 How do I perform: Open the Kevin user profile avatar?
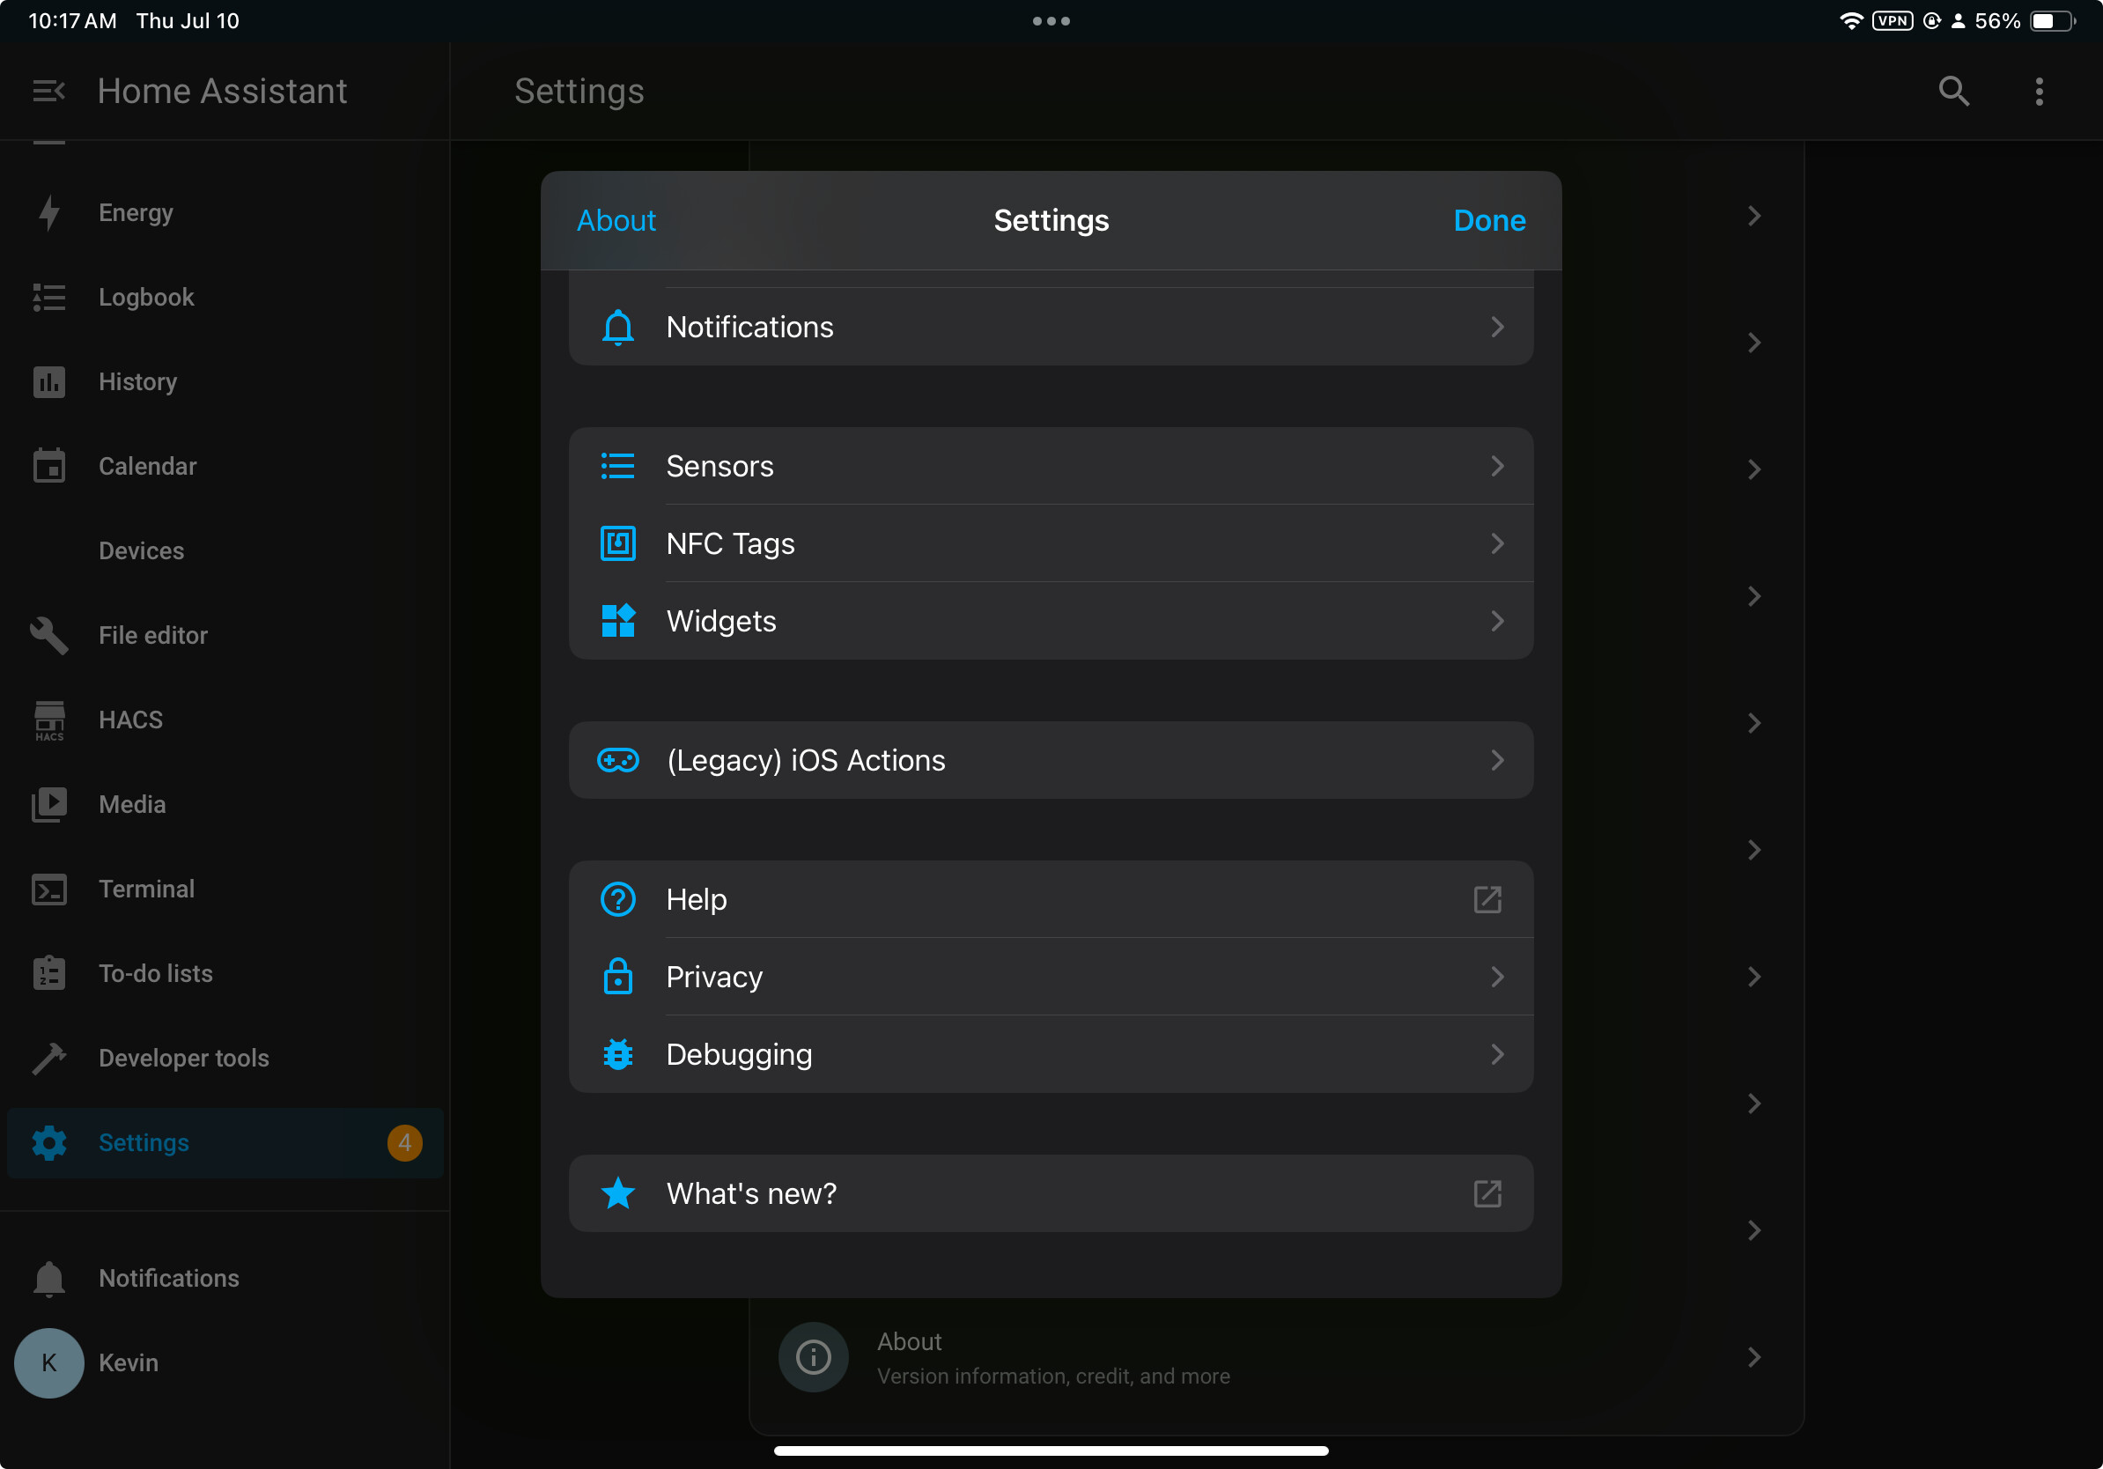(x=49, y=1362)
